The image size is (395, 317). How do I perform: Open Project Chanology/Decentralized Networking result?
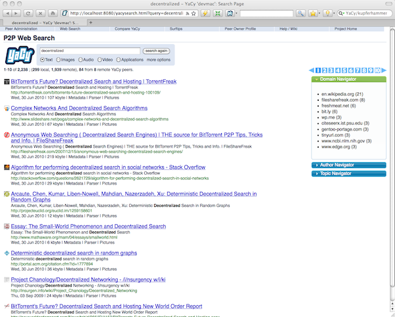[88, 279]
